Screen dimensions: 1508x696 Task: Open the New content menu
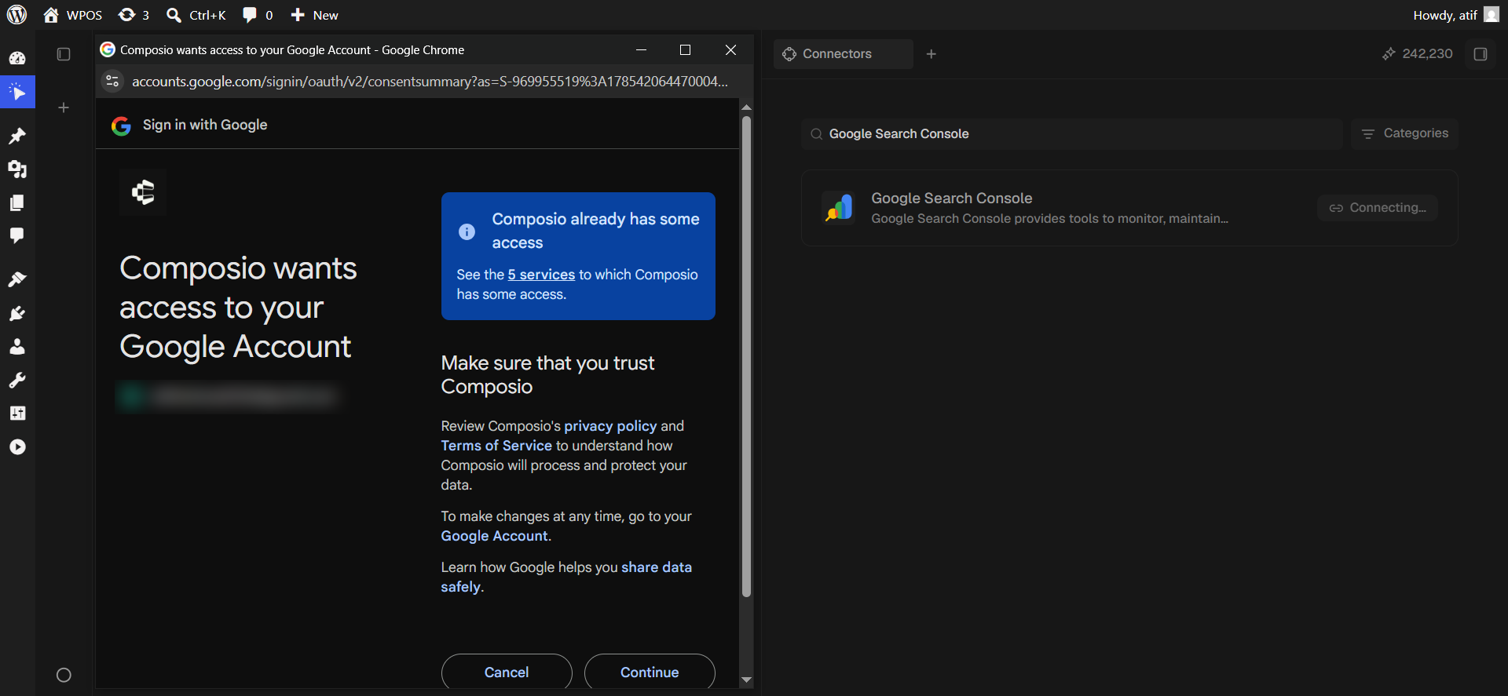point(314,15)
